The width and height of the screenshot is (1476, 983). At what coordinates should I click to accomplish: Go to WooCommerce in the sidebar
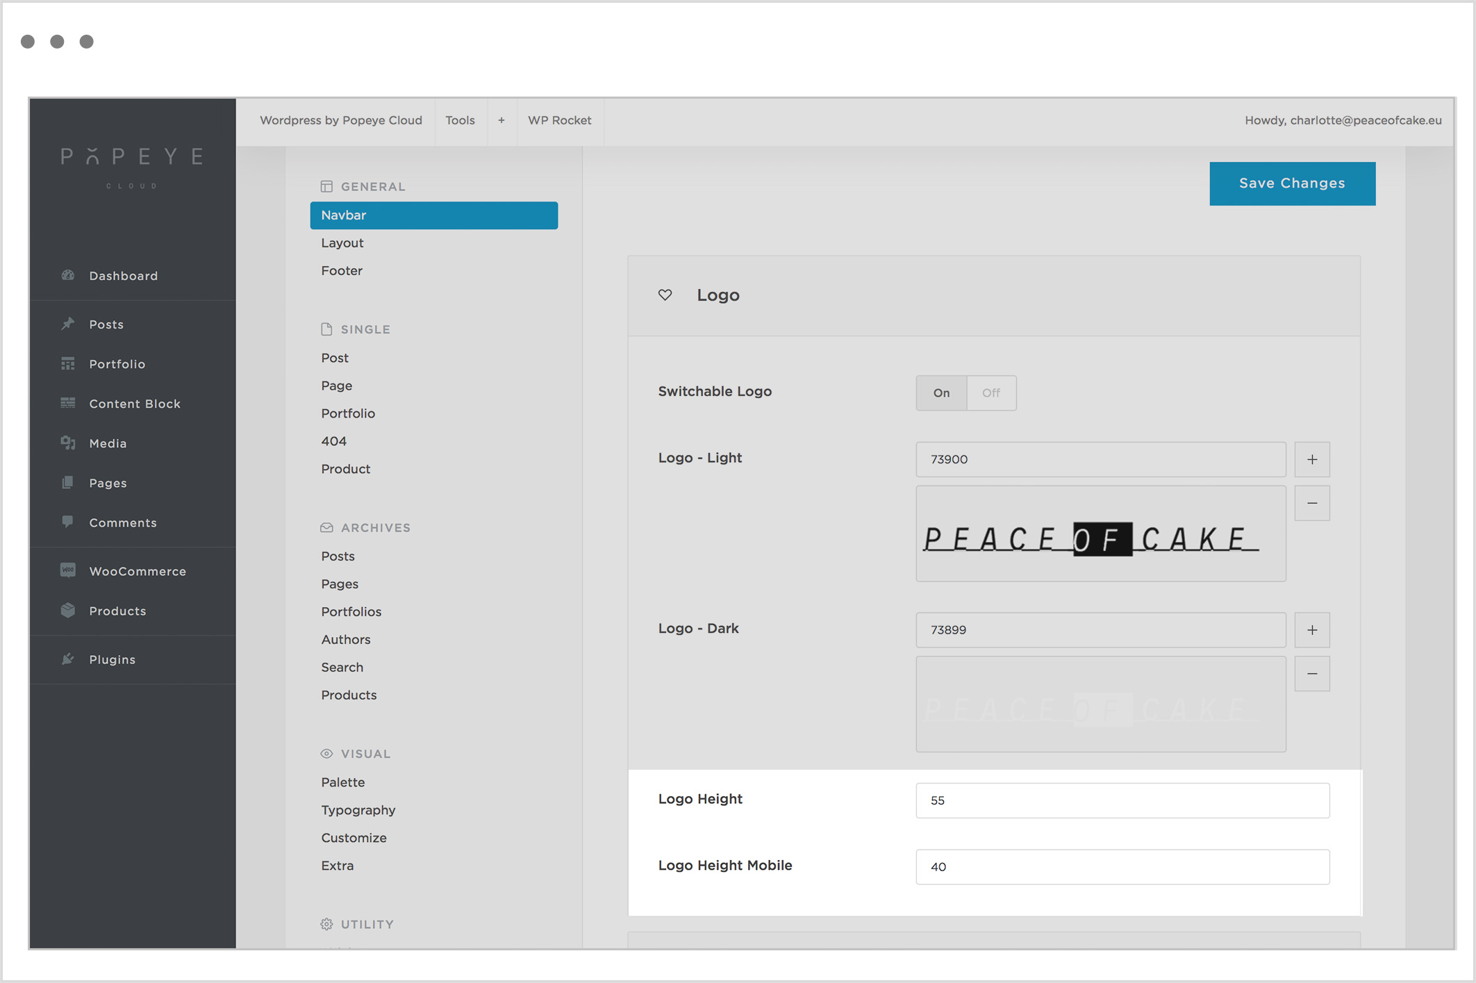[x=138, y=571]
